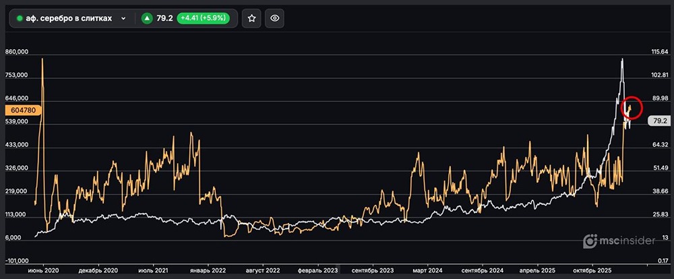
Task: Click the 79.2 price in top bar
Action: [x=164, y=19]
